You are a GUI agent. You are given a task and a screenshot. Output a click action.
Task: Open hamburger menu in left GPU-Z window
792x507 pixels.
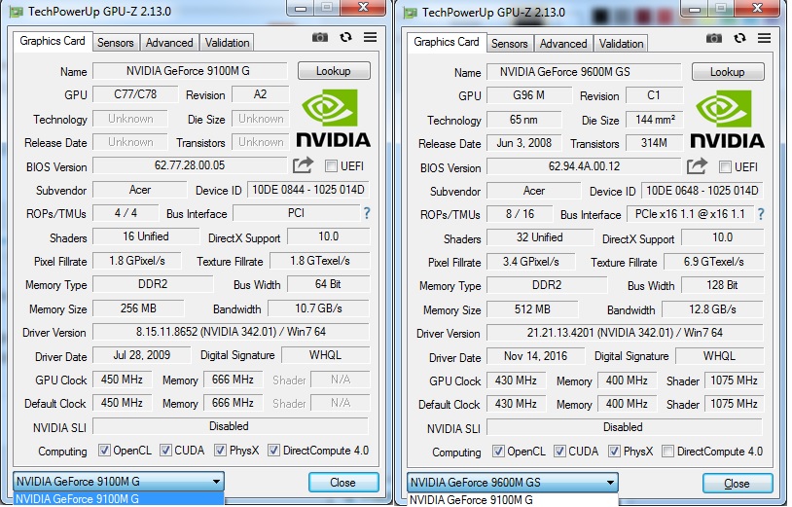[371, 37]
